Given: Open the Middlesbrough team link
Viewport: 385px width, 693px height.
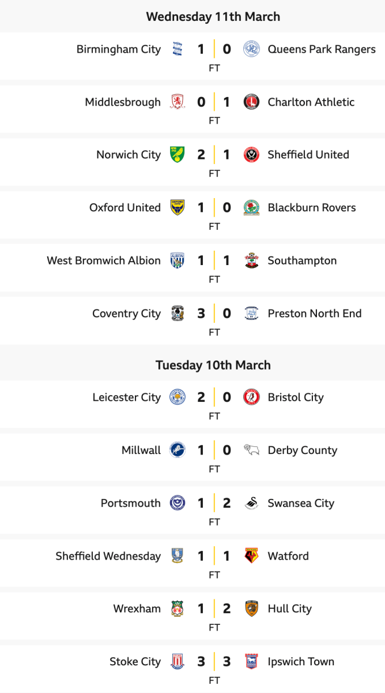Looking at the screenshot, I should coord(123,102).
